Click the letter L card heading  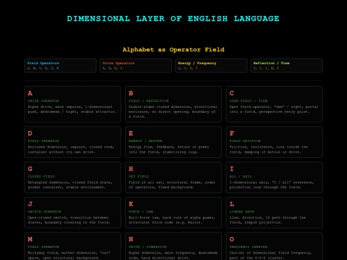232,204
